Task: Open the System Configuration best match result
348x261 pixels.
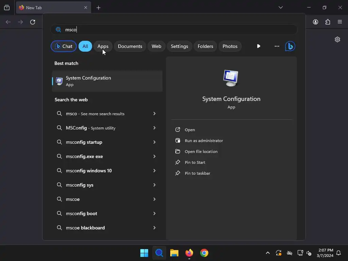Action: click(107, 81)
